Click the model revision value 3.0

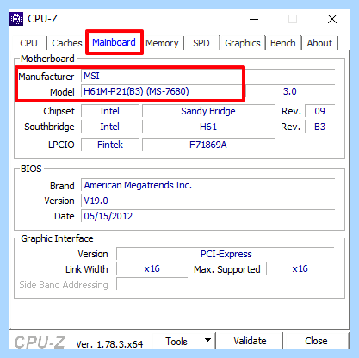point(289,91)
